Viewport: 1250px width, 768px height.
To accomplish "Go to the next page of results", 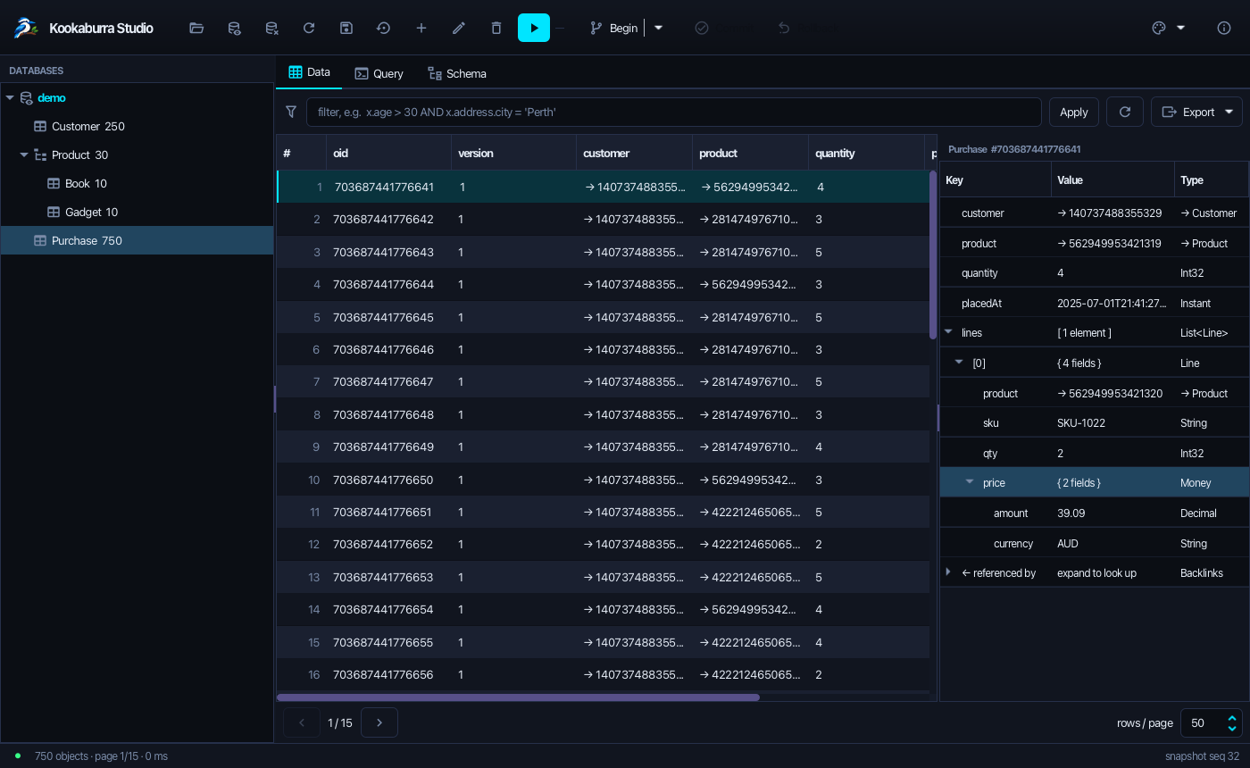I will point(379,722).
